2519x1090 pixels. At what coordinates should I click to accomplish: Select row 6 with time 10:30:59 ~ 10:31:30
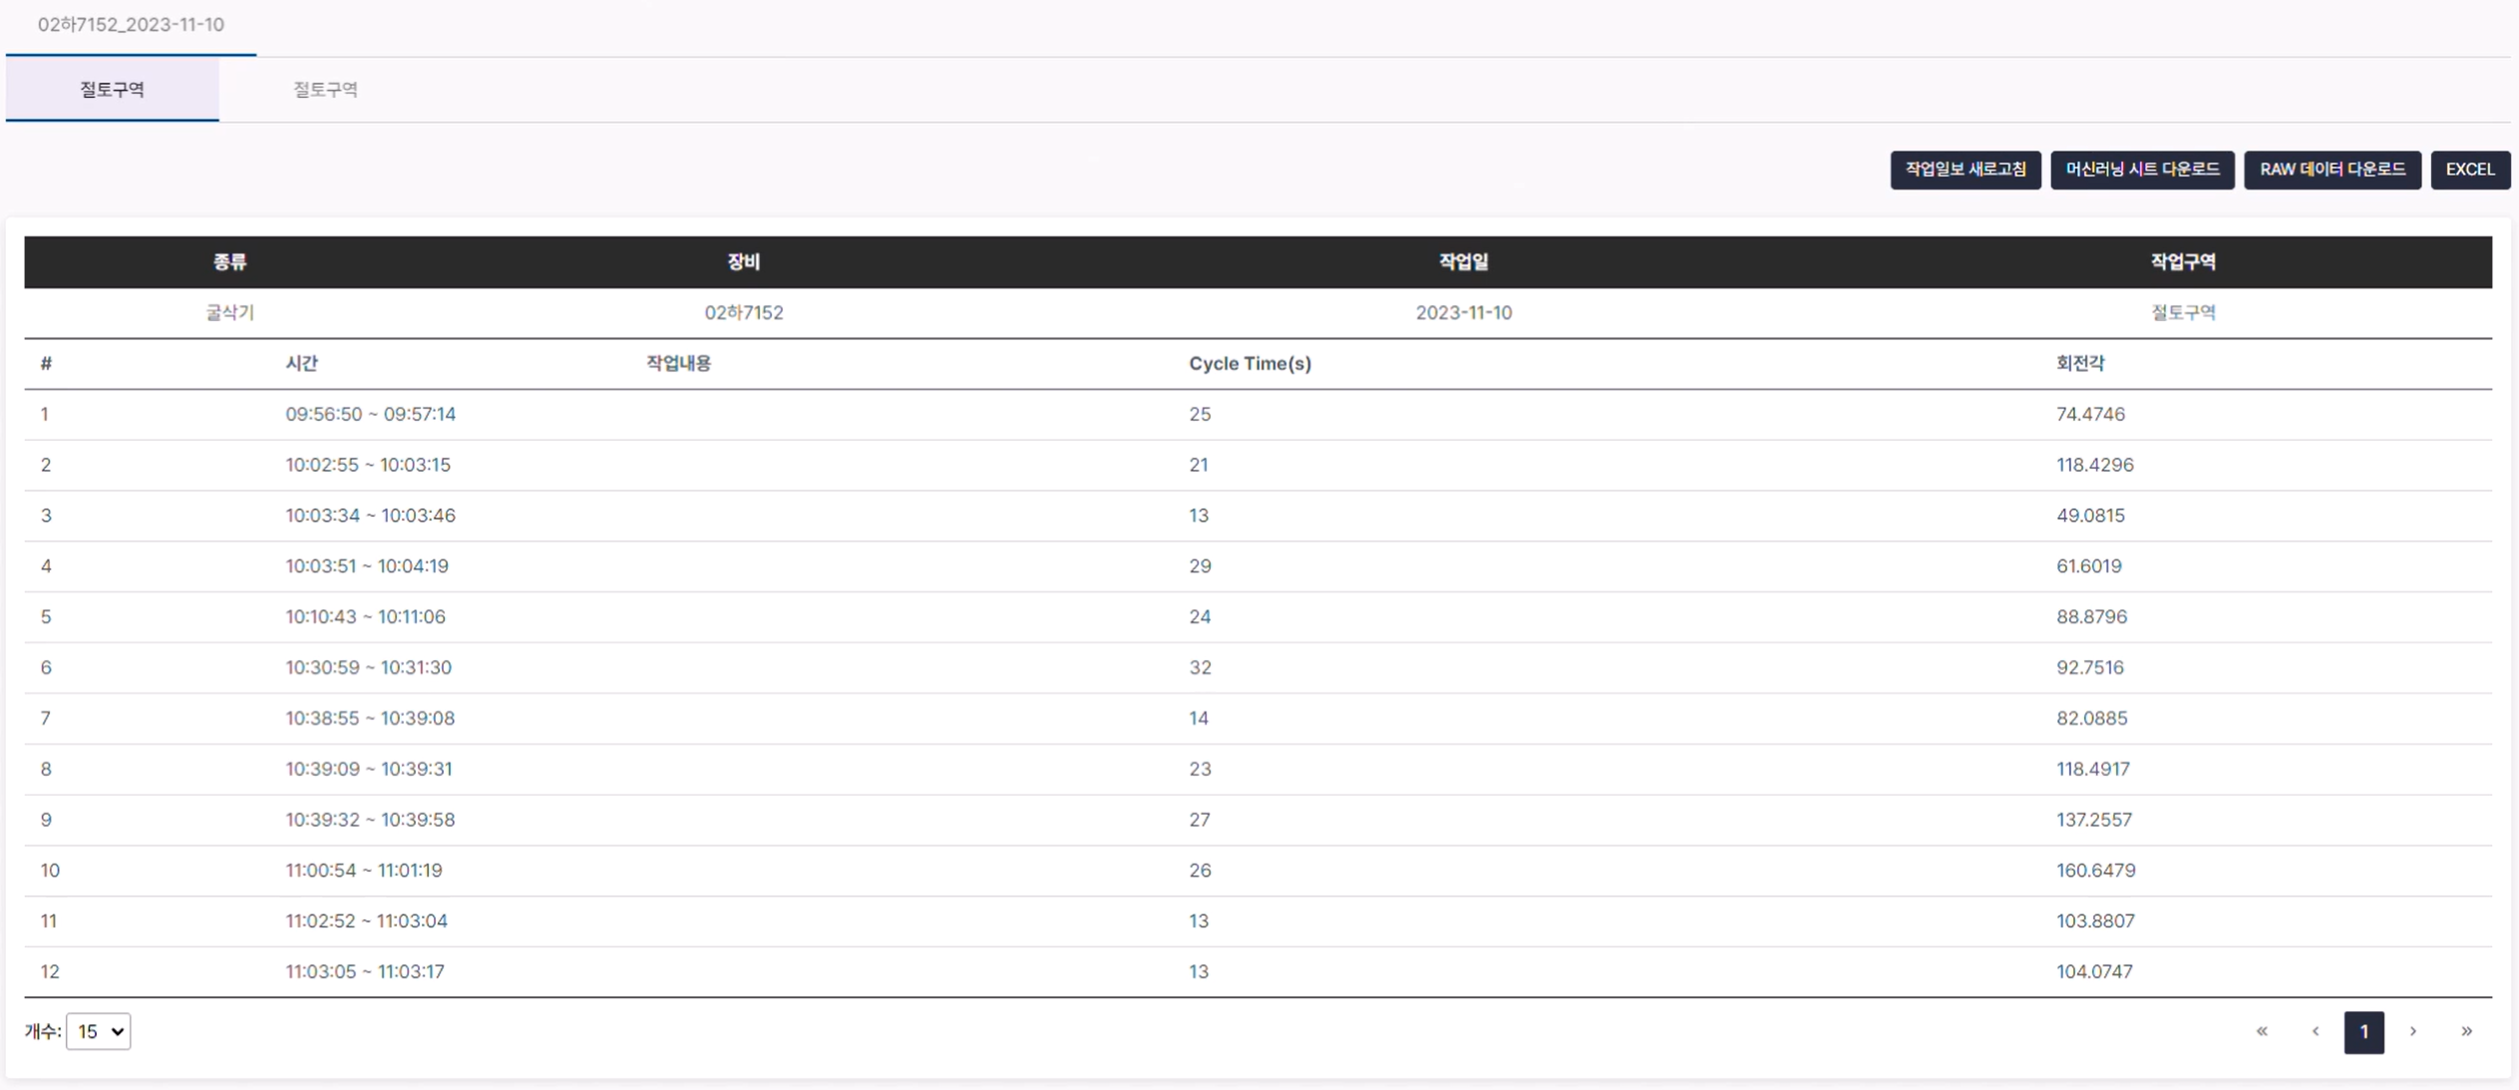click(x=368, y=667)
